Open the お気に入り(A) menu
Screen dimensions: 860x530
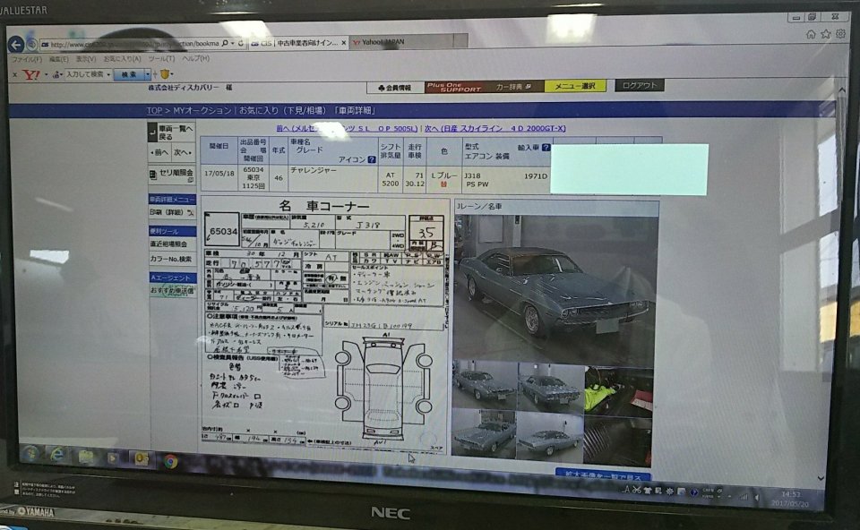pyautogui.click(x=120, y=59)
